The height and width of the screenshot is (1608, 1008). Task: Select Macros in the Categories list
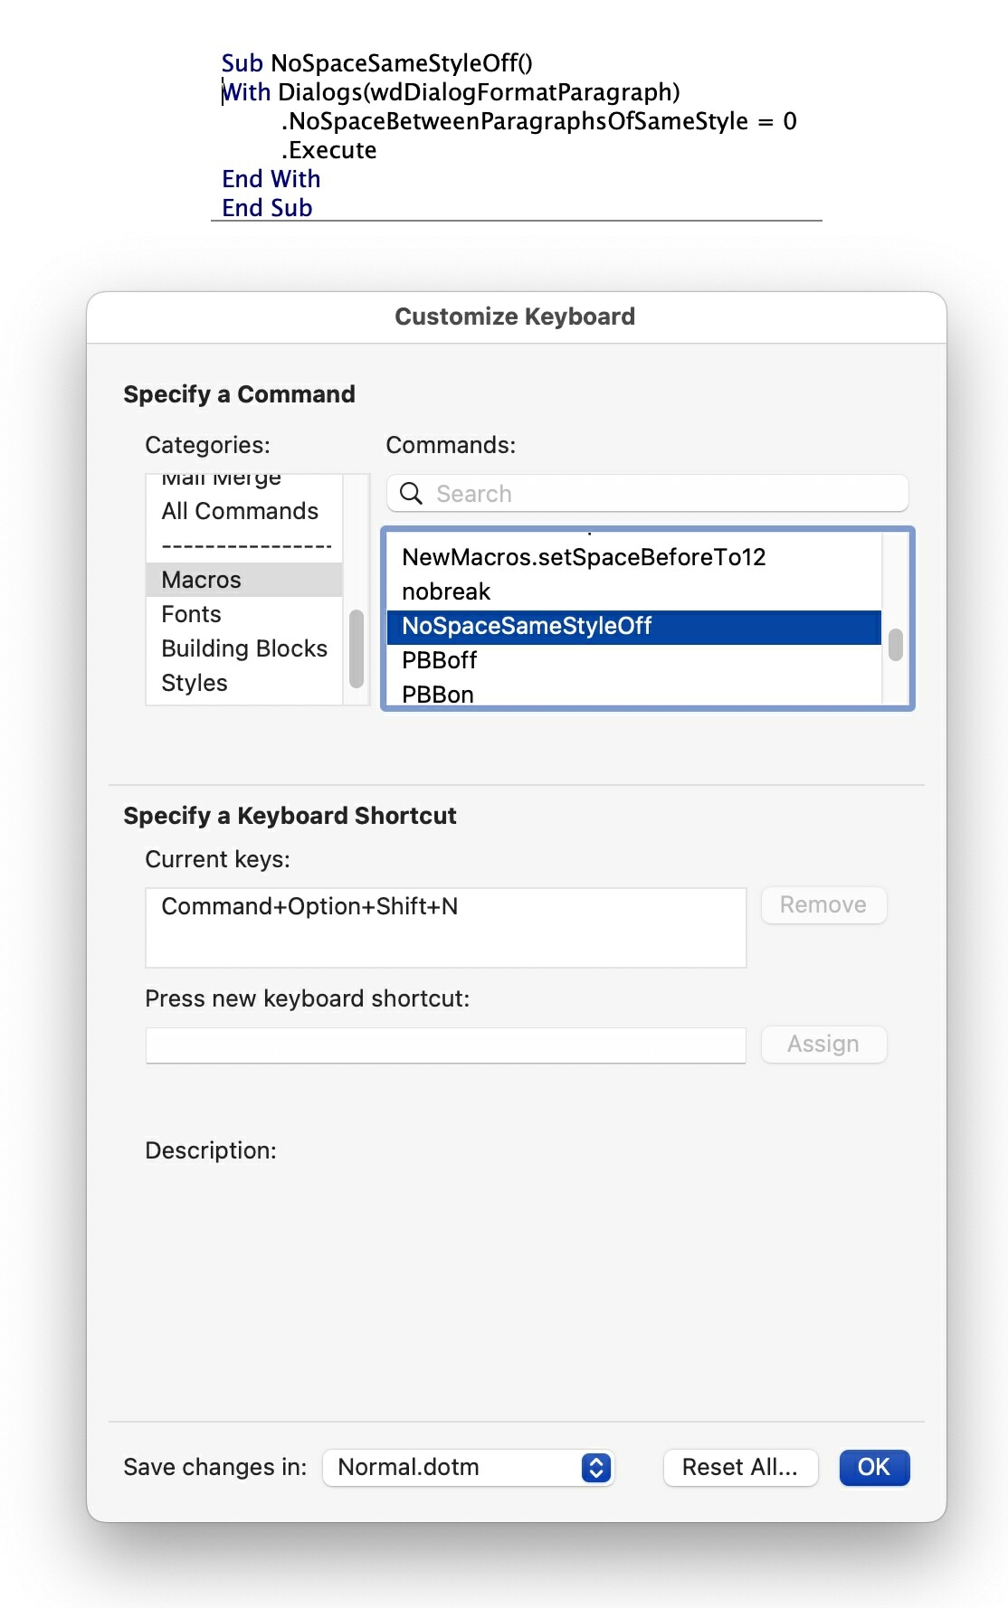[x=201, y=580]
